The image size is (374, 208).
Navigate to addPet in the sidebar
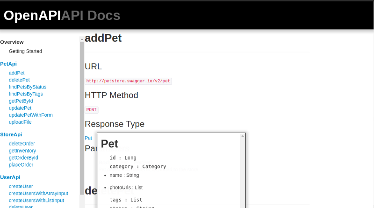click(x=16, y=73)
